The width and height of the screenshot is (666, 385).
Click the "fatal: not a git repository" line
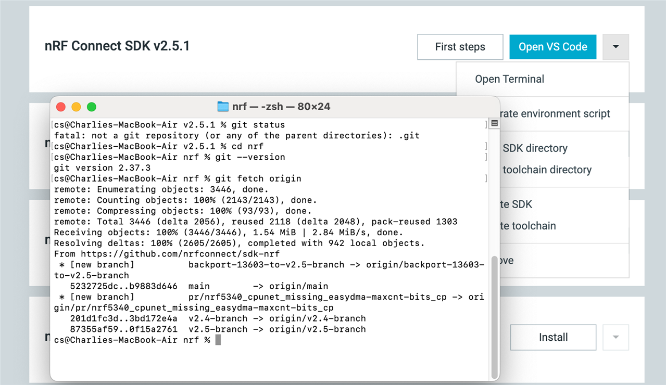[236, 135]
